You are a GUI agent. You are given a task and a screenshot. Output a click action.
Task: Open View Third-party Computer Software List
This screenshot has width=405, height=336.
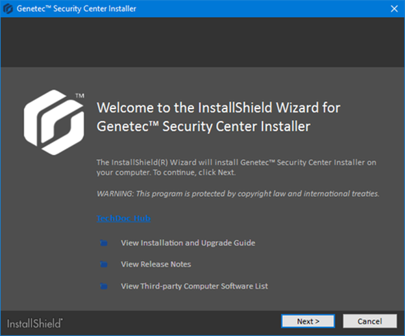(194, 286)
